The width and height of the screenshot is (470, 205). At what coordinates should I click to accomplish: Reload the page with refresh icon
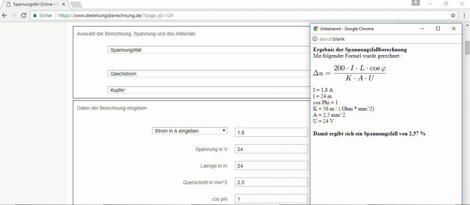click(x=24, y=16)
